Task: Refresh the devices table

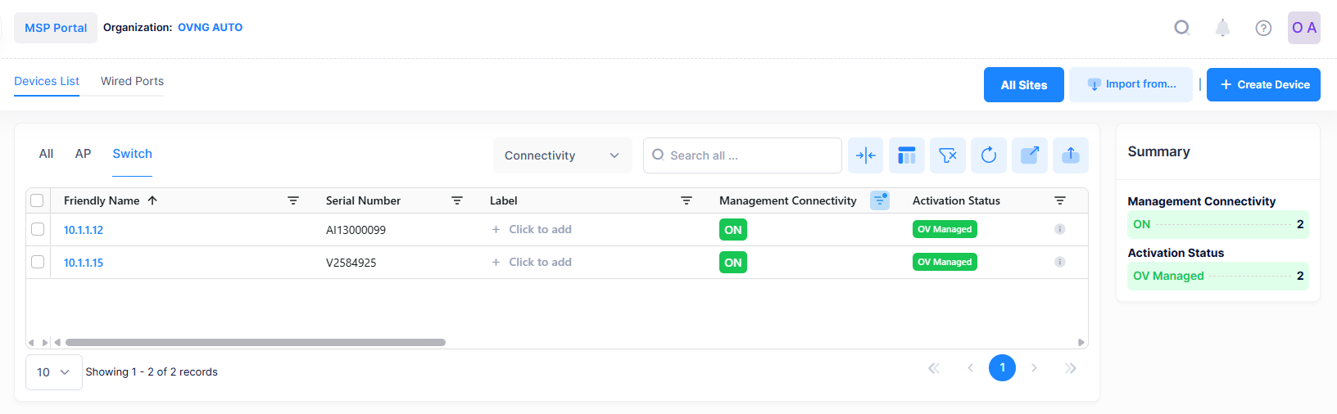Action: click(989, 155)
